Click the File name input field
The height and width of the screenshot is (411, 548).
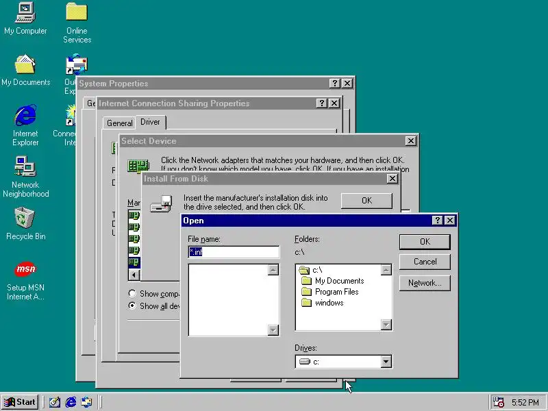234,252
